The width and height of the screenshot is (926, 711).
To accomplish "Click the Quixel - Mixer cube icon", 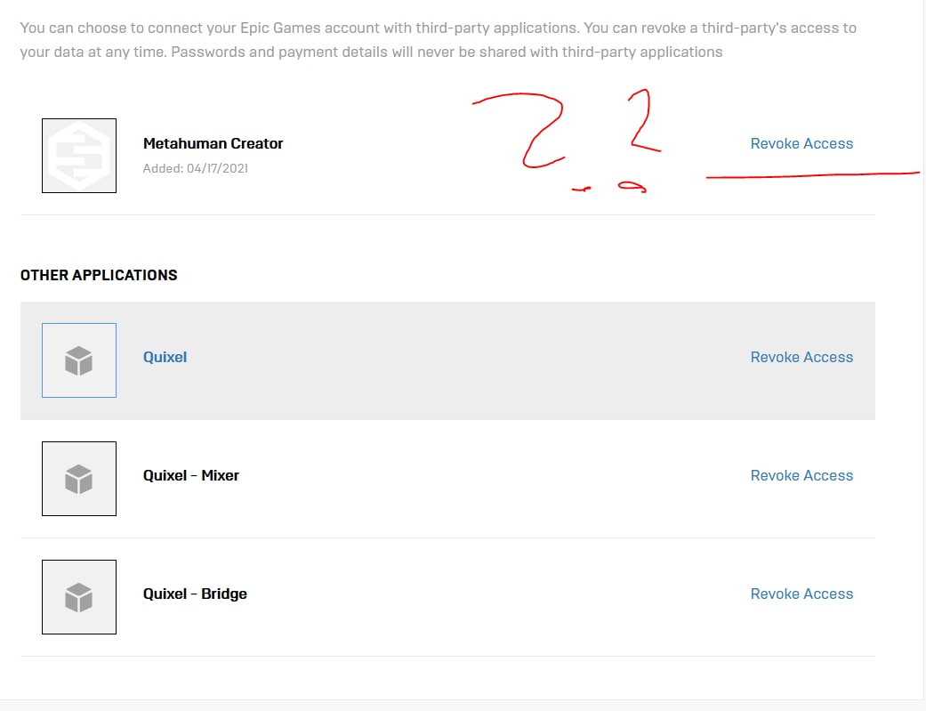I will 79,479.
